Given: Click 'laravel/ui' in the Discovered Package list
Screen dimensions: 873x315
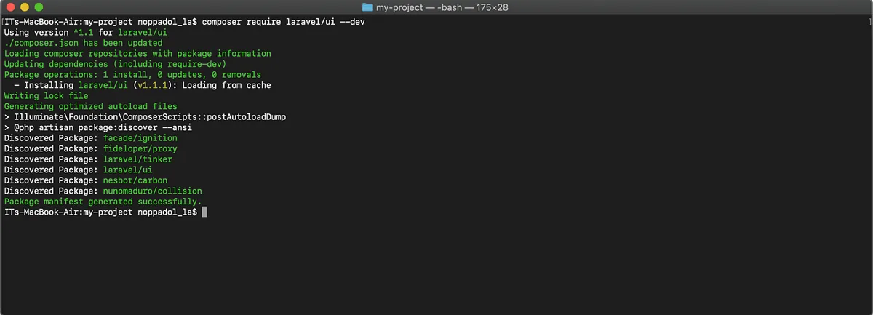Looking at the screenshot, I should (x=128, y=170).
